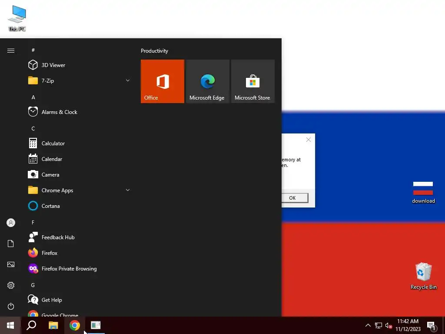Open the Get Help app

(80, 300)
